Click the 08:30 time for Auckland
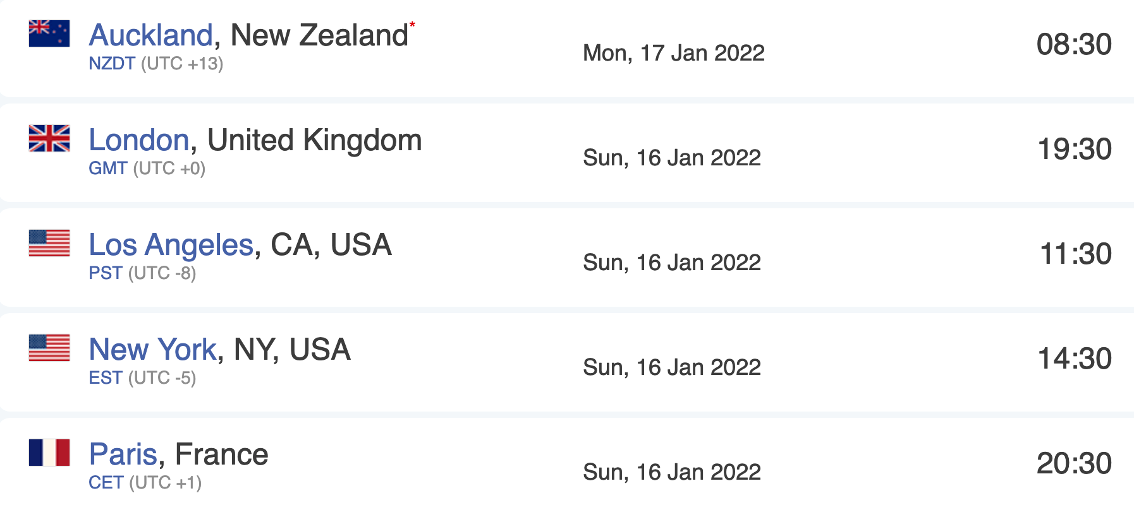This screenshot has height=510, width=1134. (x=1073, y=45)
